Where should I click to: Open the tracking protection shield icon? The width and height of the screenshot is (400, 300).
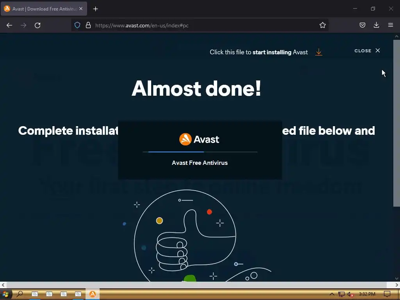pyautogui.click(x=77, y=25)
